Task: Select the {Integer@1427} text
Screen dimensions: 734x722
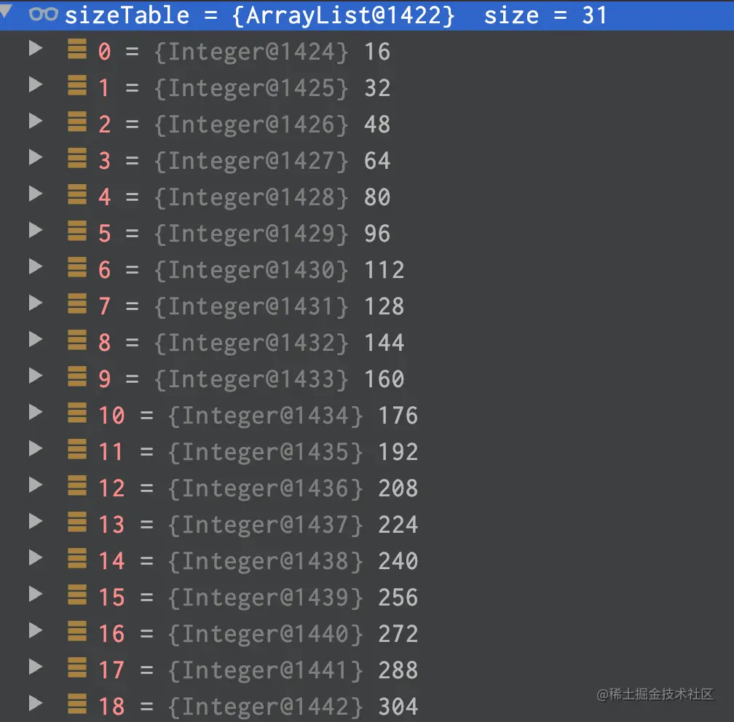Action: (251, 161)
